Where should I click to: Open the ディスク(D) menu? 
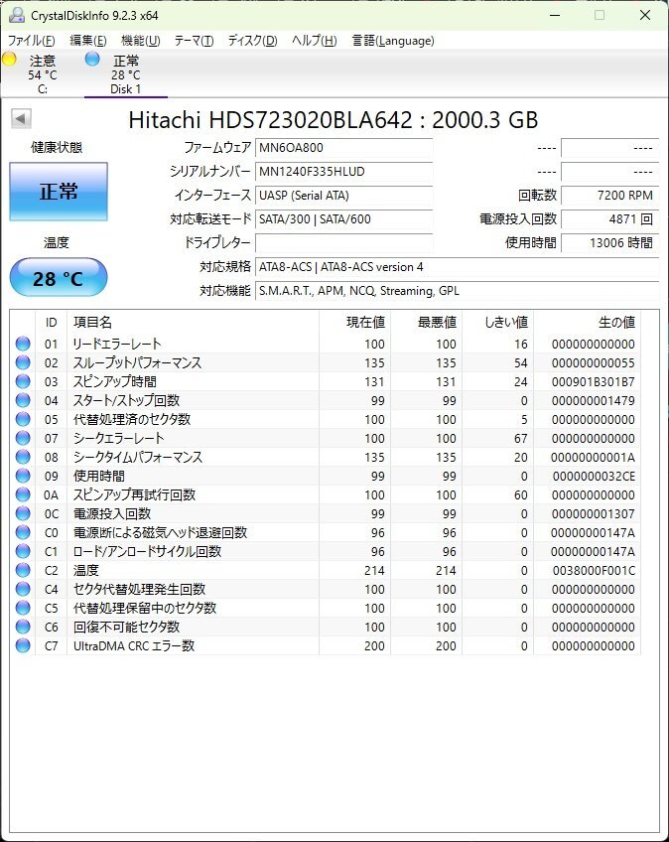pos(252,41)
